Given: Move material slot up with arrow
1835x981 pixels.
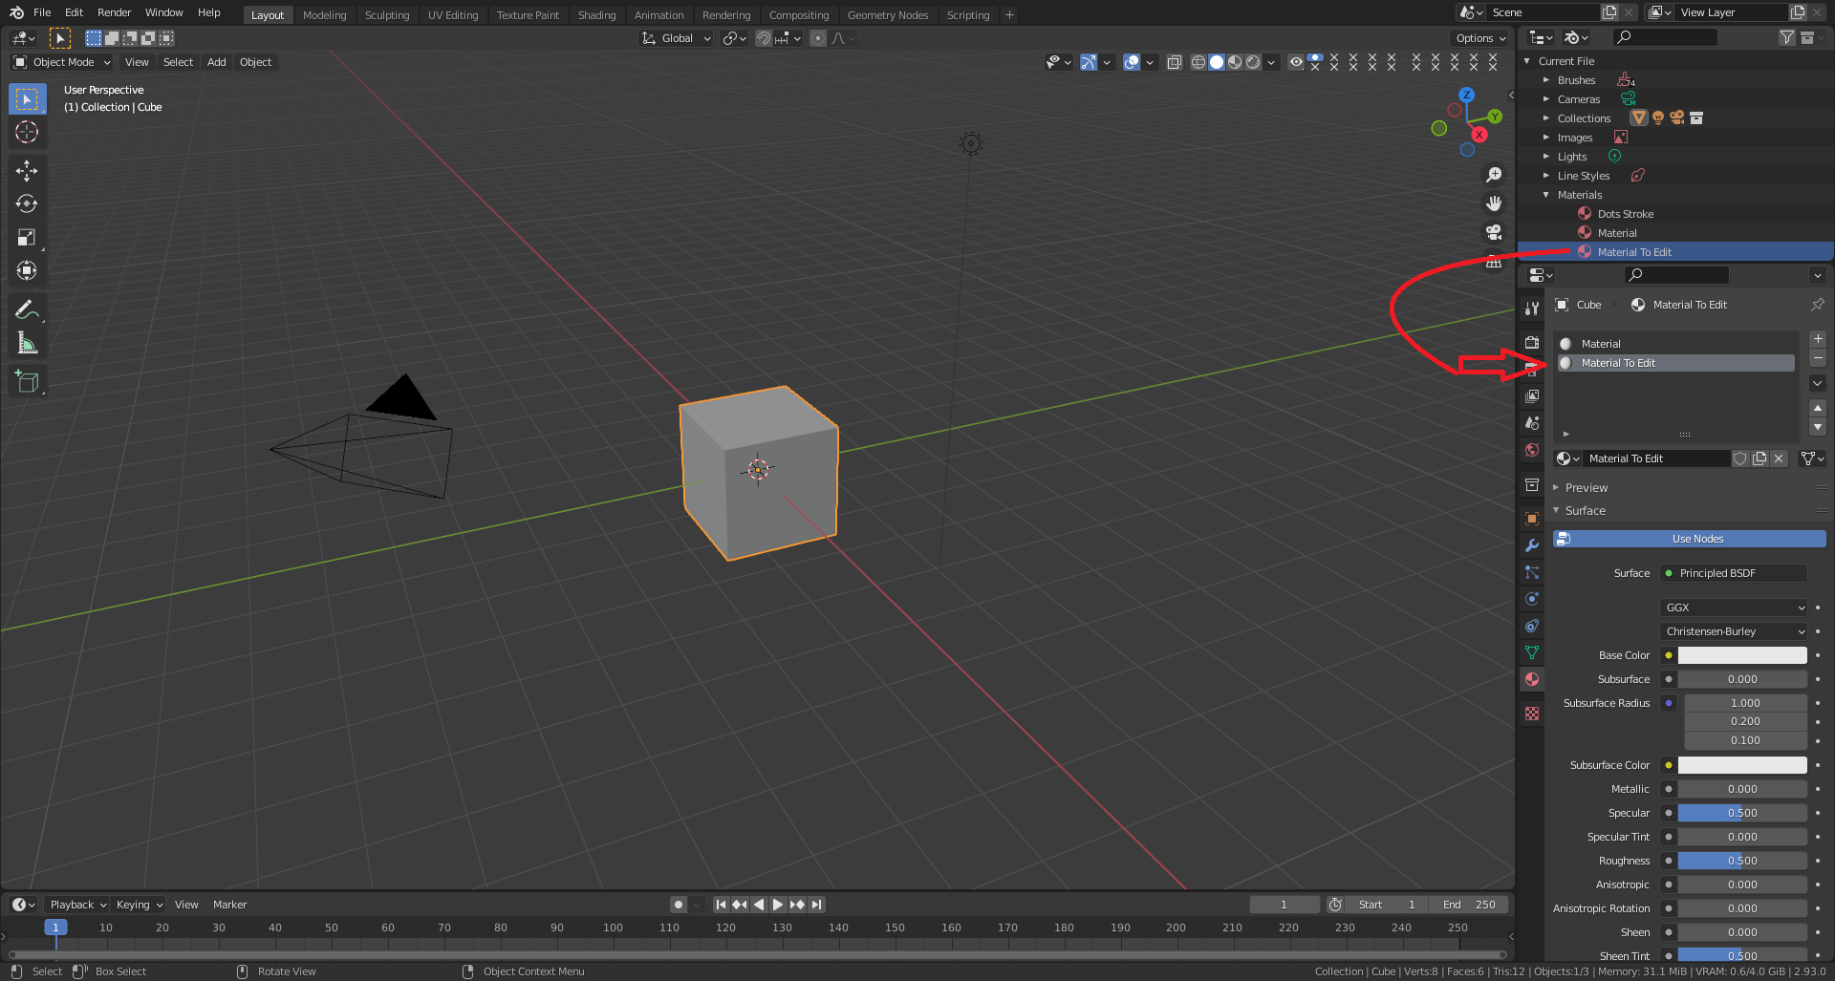Looking at the screenshot, I should click(1818, 408).
